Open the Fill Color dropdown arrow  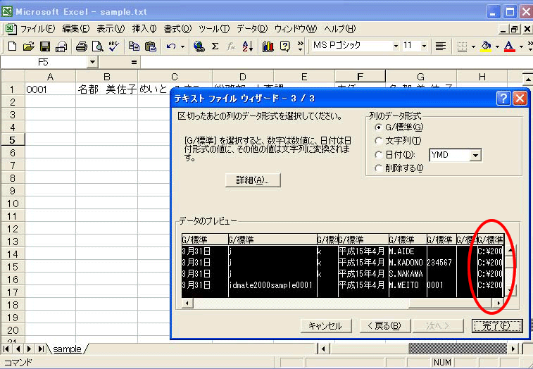(x=497, y=46)
